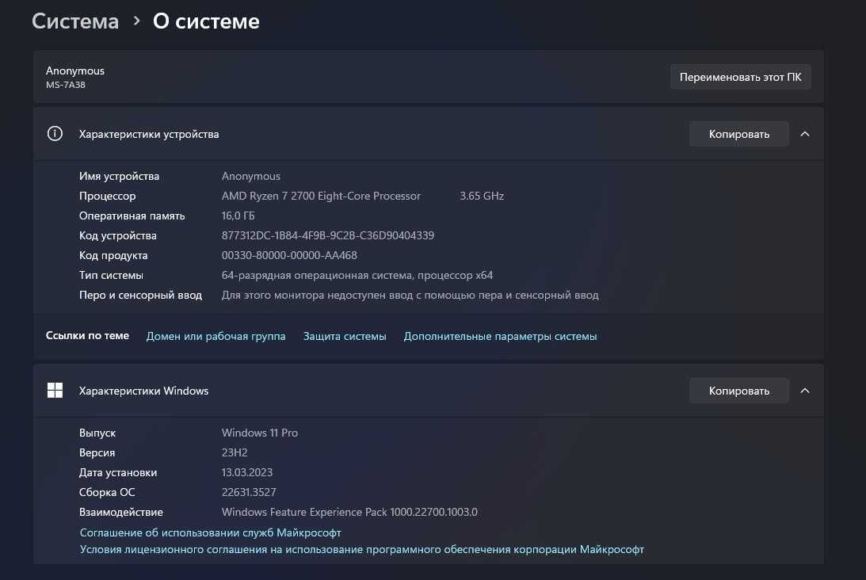
Task: Select the 3.65 GHz value
Action: [482, 196]
